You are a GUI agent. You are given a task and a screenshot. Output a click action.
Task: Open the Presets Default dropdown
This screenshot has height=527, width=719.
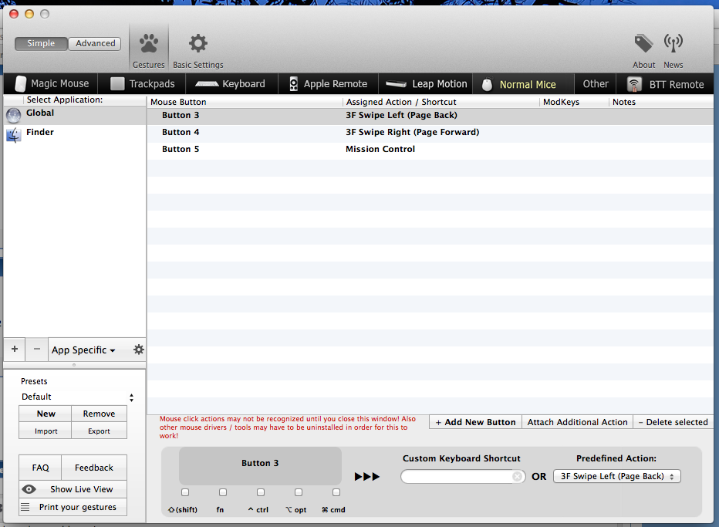[x=77, y=397]
